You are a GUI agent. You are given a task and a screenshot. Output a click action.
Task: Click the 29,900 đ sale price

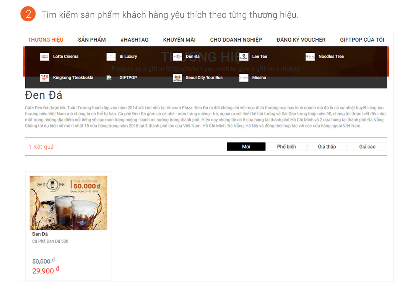[46, 271]
